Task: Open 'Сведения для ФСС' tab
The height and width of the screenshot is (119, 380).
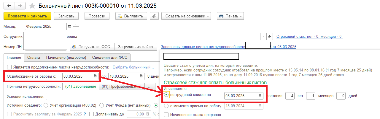Action: point(111,57)
